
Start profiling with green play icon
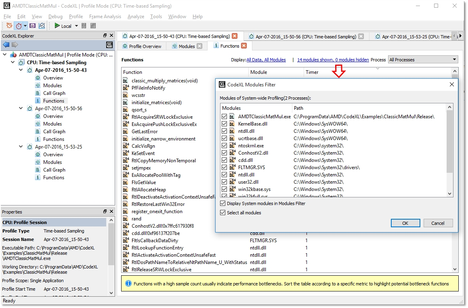57,26
